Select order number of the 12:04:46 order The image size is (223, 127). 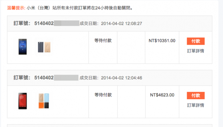click(x=56, y=78)
